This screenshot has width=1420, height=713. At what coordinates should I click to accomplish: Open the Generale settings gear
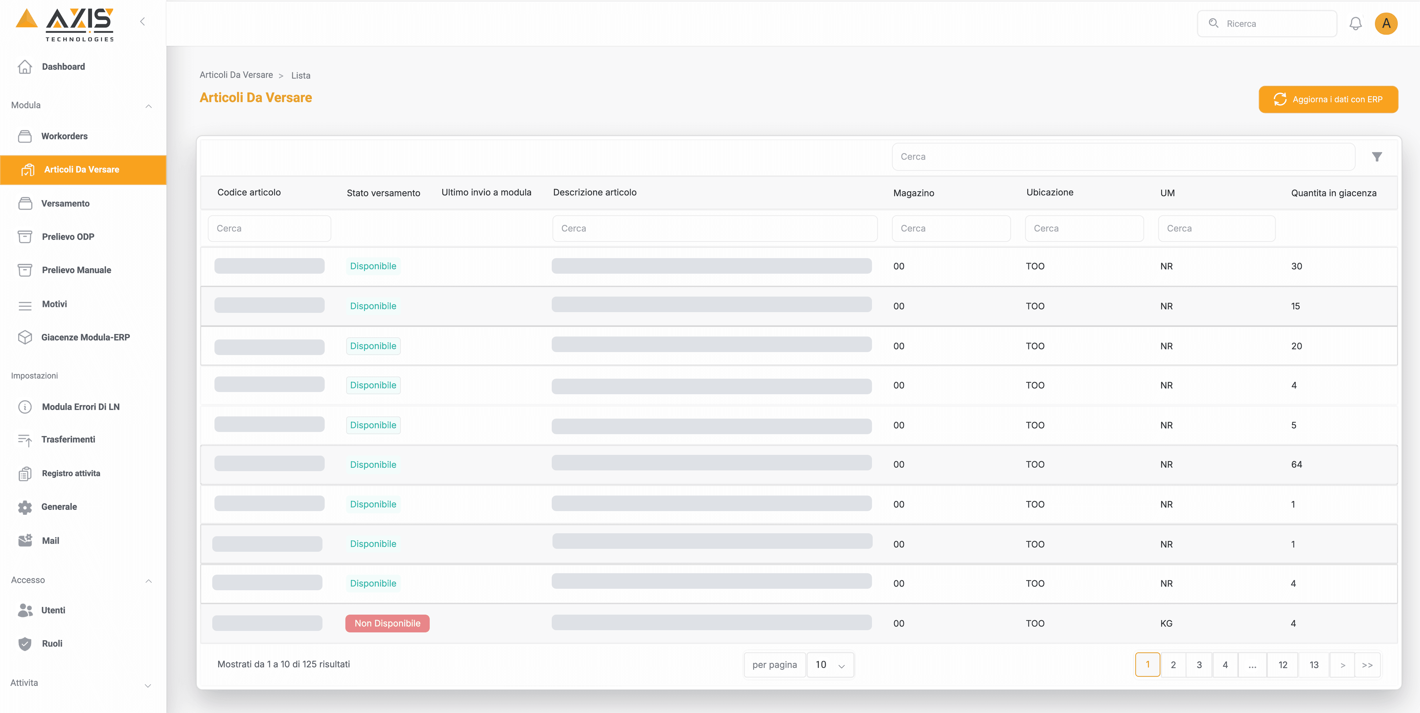(26, 507)
